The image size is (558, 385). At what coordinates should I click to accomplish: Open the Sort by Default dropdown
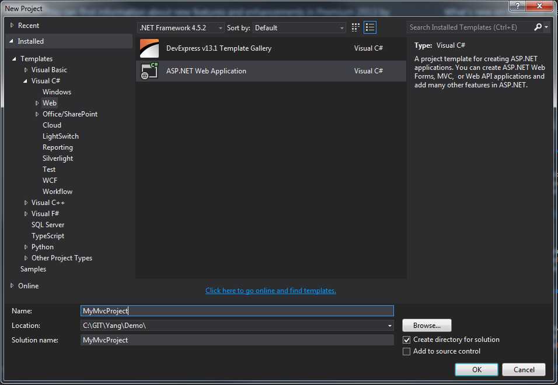(x=299, y=28)
